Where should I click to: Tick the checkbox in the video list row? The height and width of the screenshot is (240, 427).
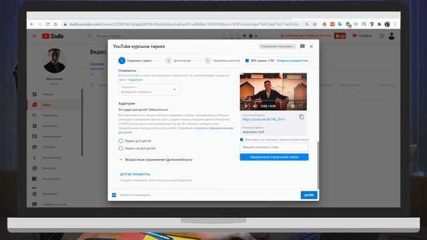coord(92,85)
